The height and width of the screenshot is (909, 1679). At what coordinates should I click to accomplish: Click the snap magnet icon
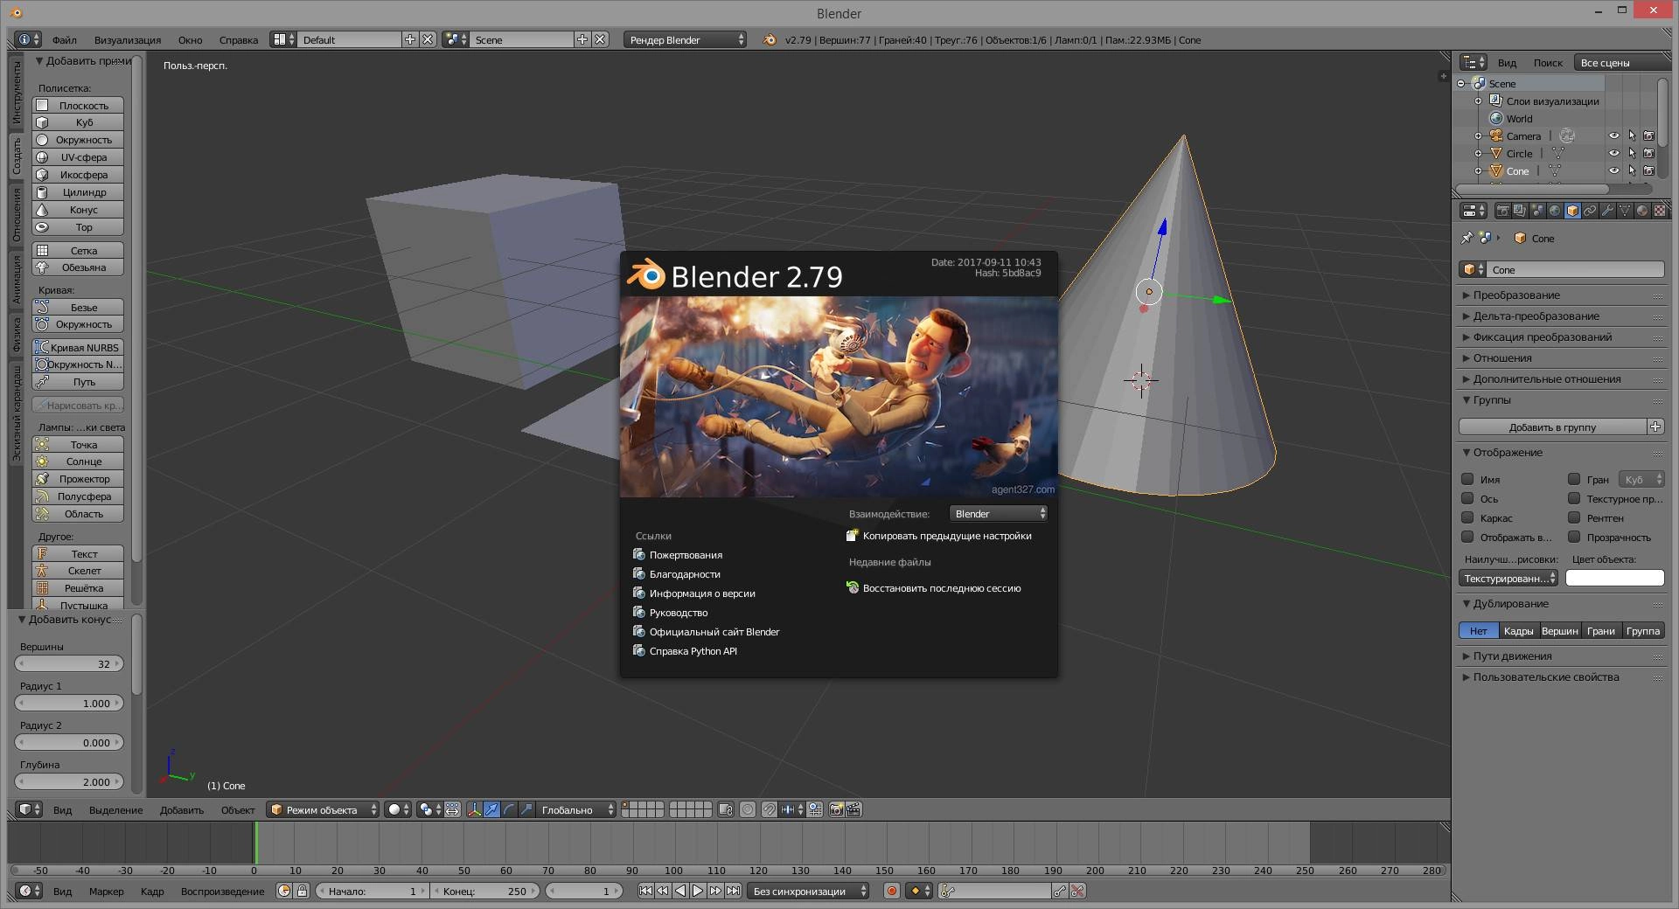pyautogui.click(x=769, y=809)
